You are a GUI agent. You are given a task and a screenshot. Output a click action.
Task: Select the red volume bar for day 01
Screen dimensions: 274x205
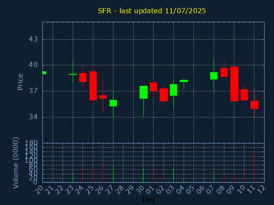coord(153,176)
